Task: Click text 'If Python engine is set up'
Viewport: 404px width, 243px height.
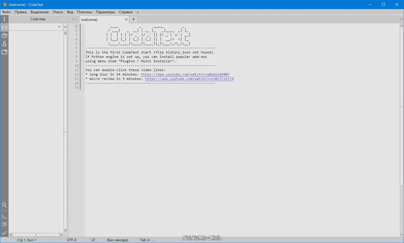Action: click(x=112, y=57)
